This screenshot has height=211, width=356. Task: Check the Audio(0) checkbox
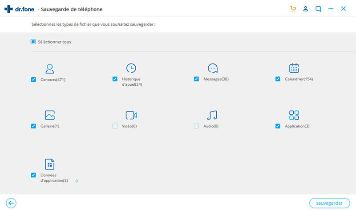196,126
